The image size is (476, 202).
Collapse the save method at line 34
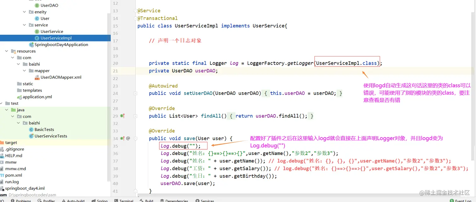[x=135, y=139]
